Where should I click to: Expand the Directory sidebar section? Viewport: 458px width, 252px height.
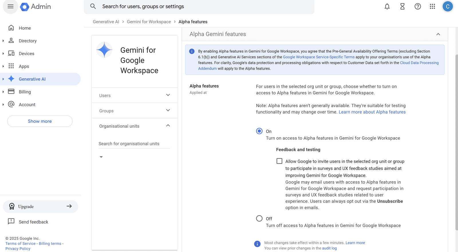(3, 41)
